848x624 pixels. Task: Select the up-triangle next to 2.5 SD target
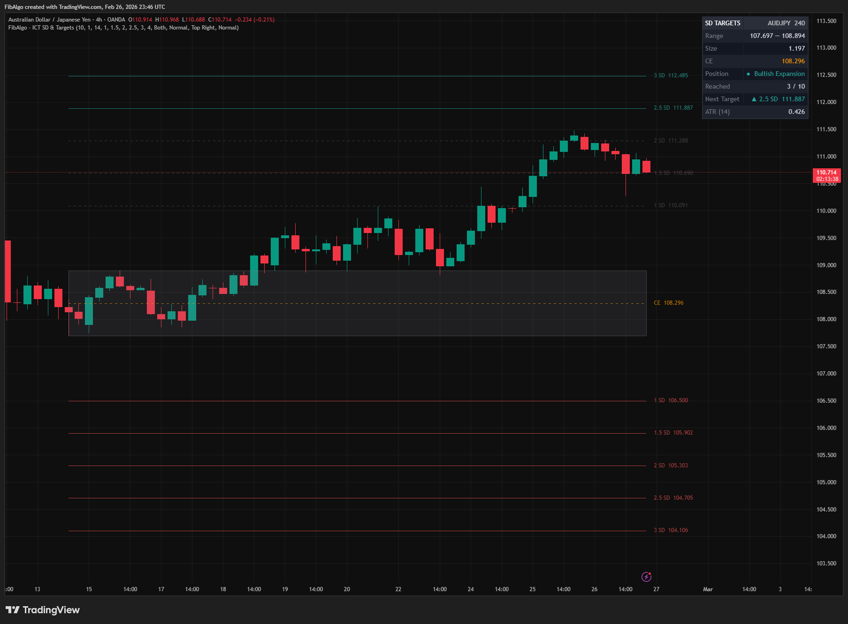[x=755, y=99]
